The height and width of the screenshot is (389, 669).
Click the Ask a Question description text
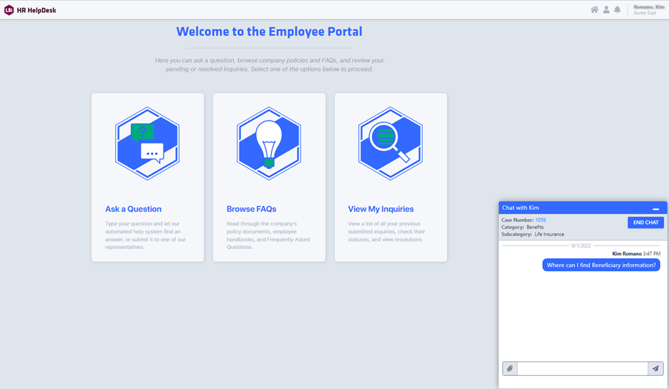tap(145, 235)
